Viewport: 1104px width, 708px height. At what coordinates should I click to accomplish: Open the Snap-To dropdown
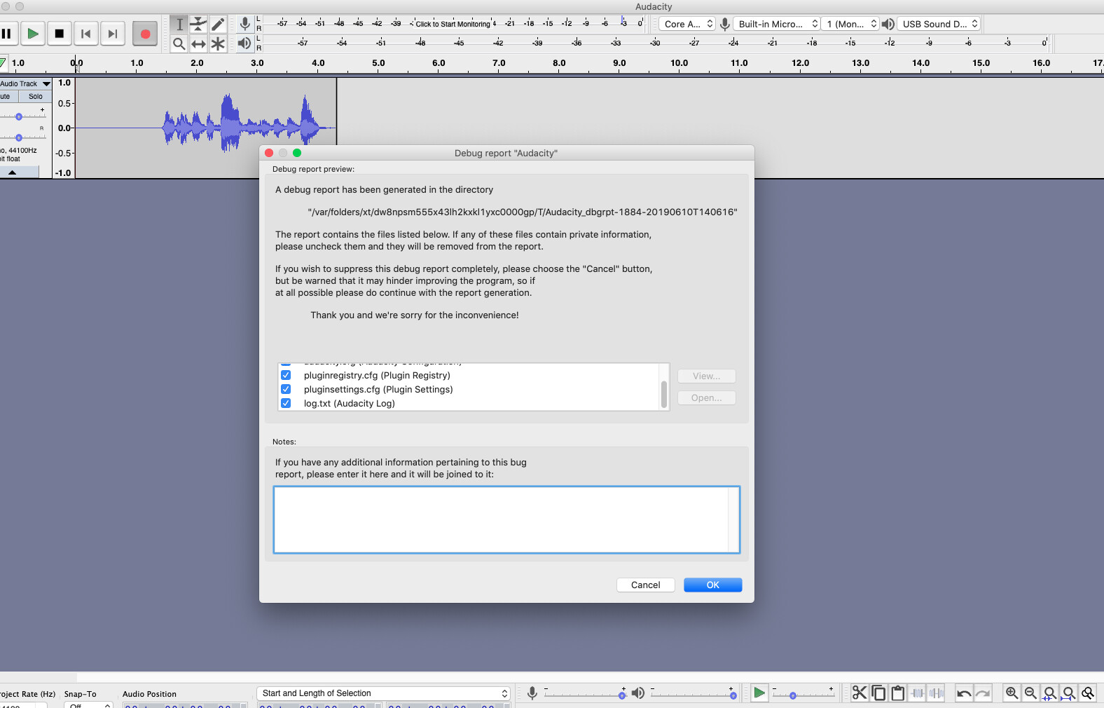point(88,704)
